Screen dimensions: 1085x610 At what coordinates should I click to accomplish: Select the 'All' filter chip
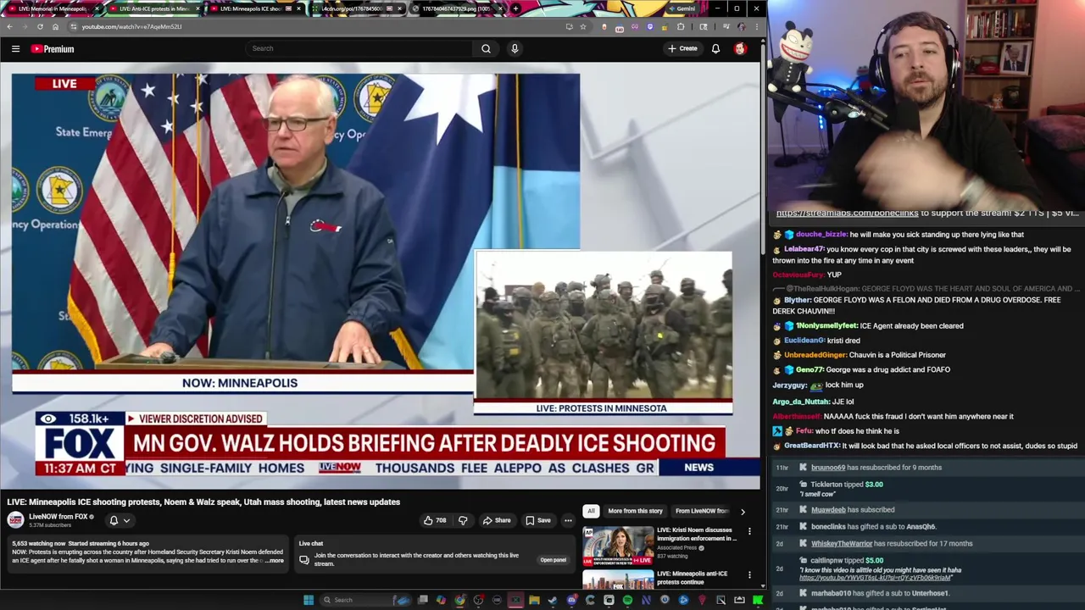(591, 511)
